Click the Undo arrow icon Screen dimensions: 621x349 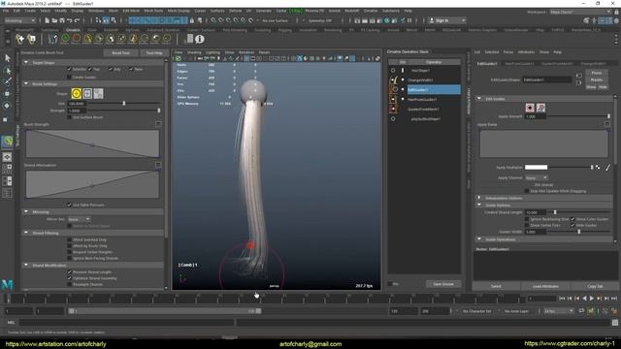click(70, 20)
